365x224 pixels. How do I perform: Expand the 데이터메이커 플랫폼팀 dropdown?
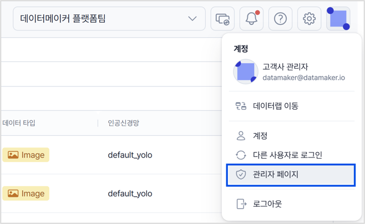point(109,19)
